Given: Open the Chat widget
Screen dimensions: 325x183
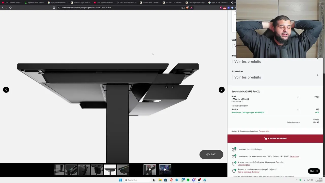Looking at the screenshot, I should (x=314, y=171).
